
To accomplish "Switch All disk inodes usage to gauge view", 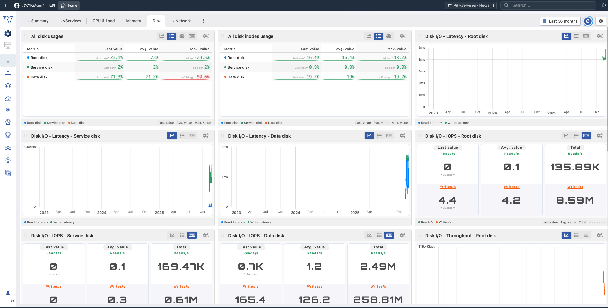I will [389, 36].
